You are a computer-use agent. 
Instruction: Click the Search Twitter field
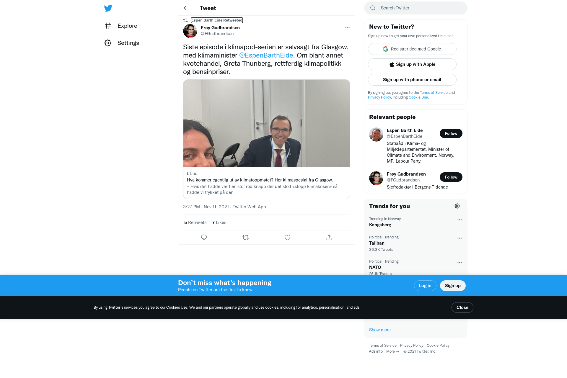[416, 8]
